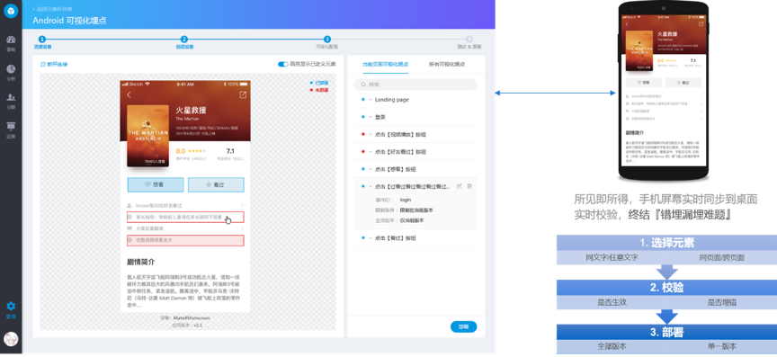
Task: Expand the 点击【看过】按钮 event chevron
Action: (371, 238)
